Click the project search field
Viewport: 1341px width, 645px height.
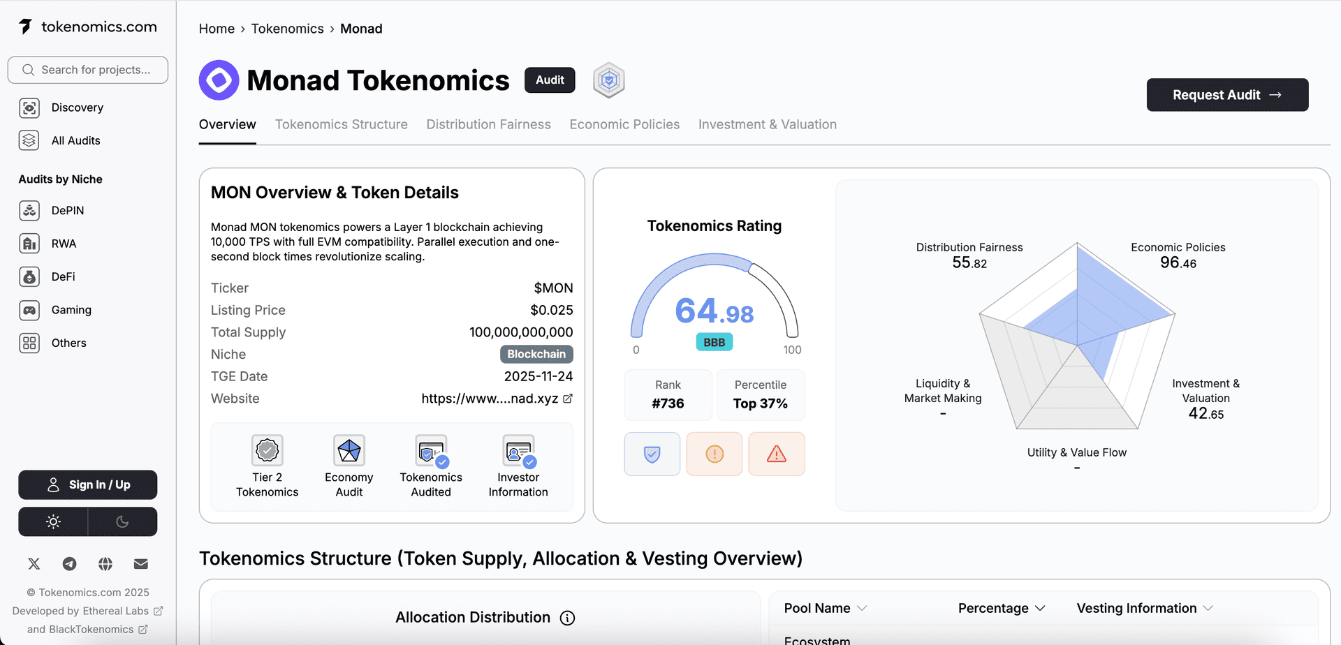pos(87,70)
